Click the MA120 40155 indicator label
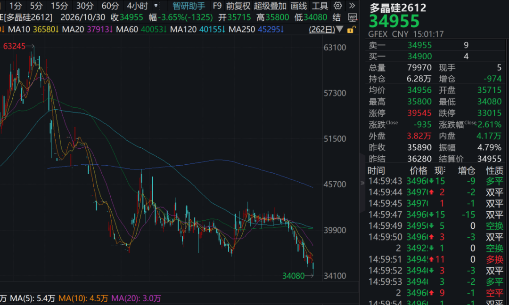Image resolution: width=509 pixels, height=305 pixels. (x=197, y=30)
